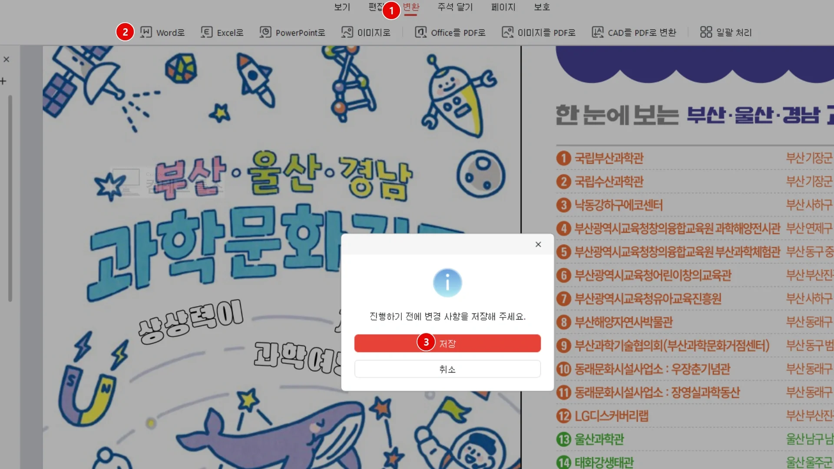This screenshot has width=834, height=469.
Task: Click the text 울산과학관
Action: click(x=599, y=439)
